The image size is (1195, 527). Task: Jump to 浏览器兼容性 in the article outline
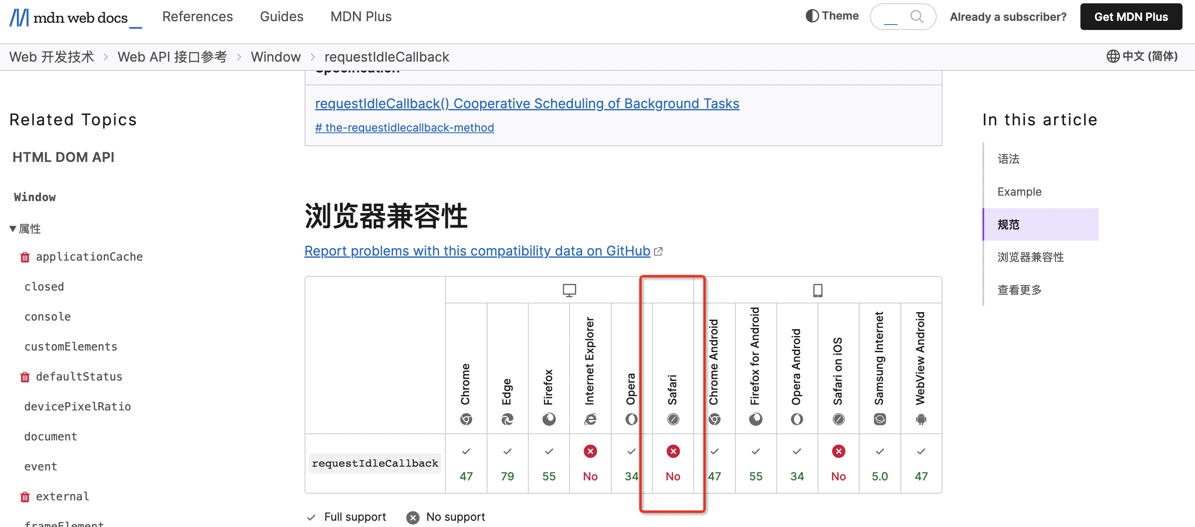click(x=1030, y=257)
